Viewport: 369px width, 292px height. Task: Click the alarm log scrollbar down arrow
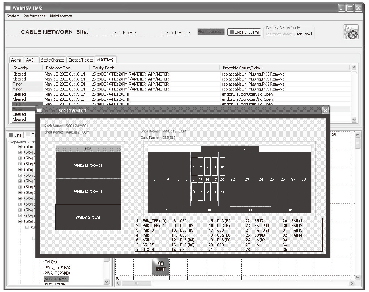(354, 120)
